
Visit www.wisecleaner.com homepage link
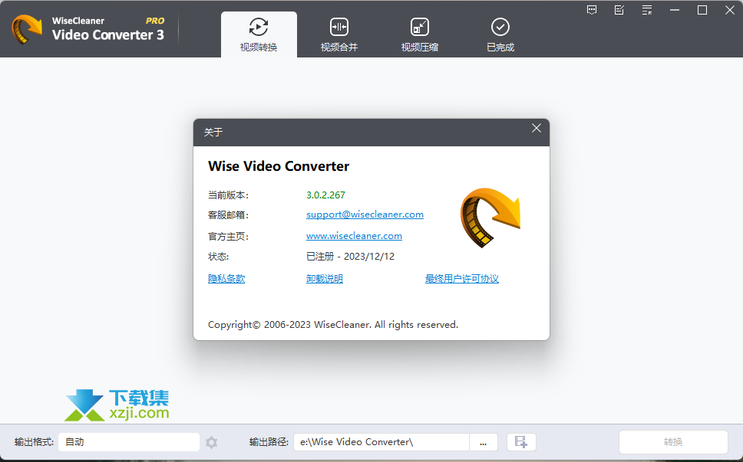click(354, 235)
